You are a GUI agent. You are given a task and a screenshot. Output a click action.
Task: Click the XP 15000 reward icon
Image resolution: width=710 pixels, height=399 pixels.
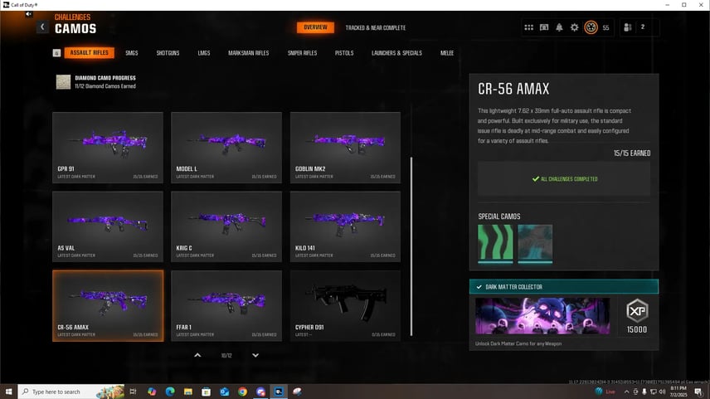pos(636,314)
